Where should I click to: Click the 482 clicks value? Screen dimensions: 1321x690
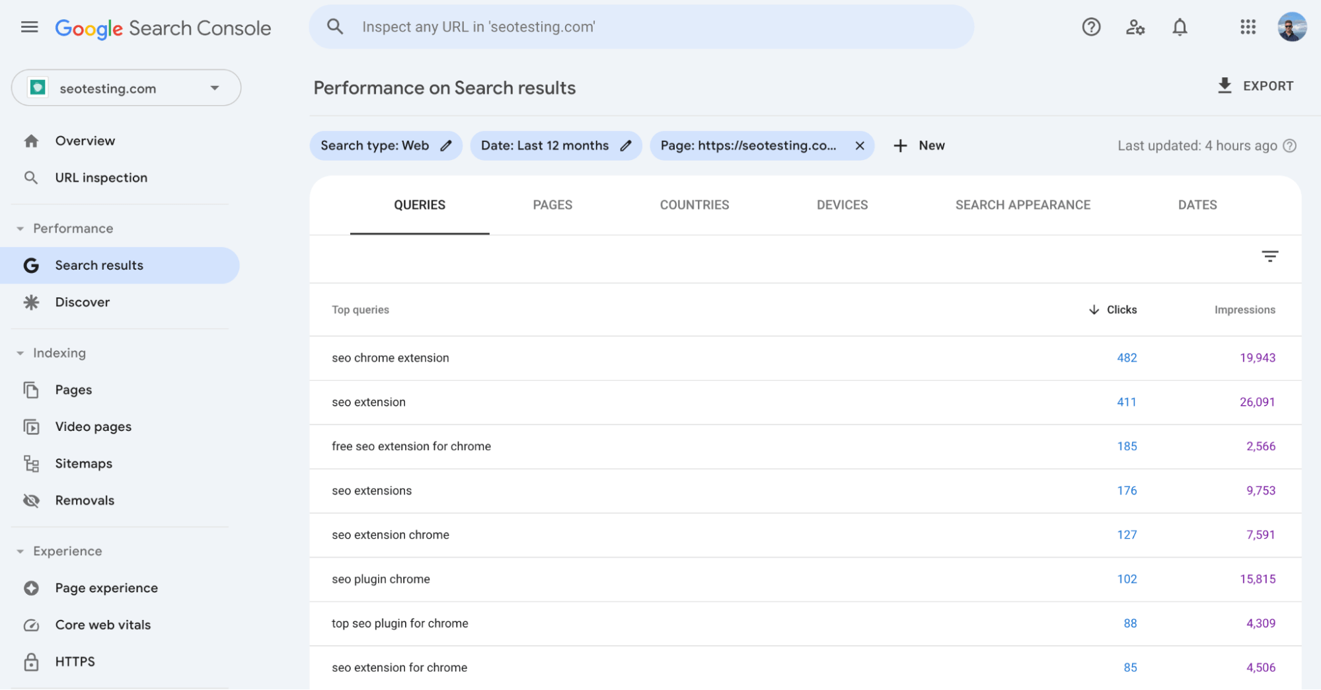click(1127, 358)
